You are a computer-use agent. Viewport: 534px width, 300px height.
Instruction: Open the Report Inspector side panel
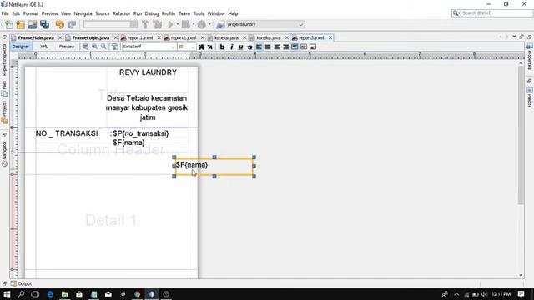[4, 59]
